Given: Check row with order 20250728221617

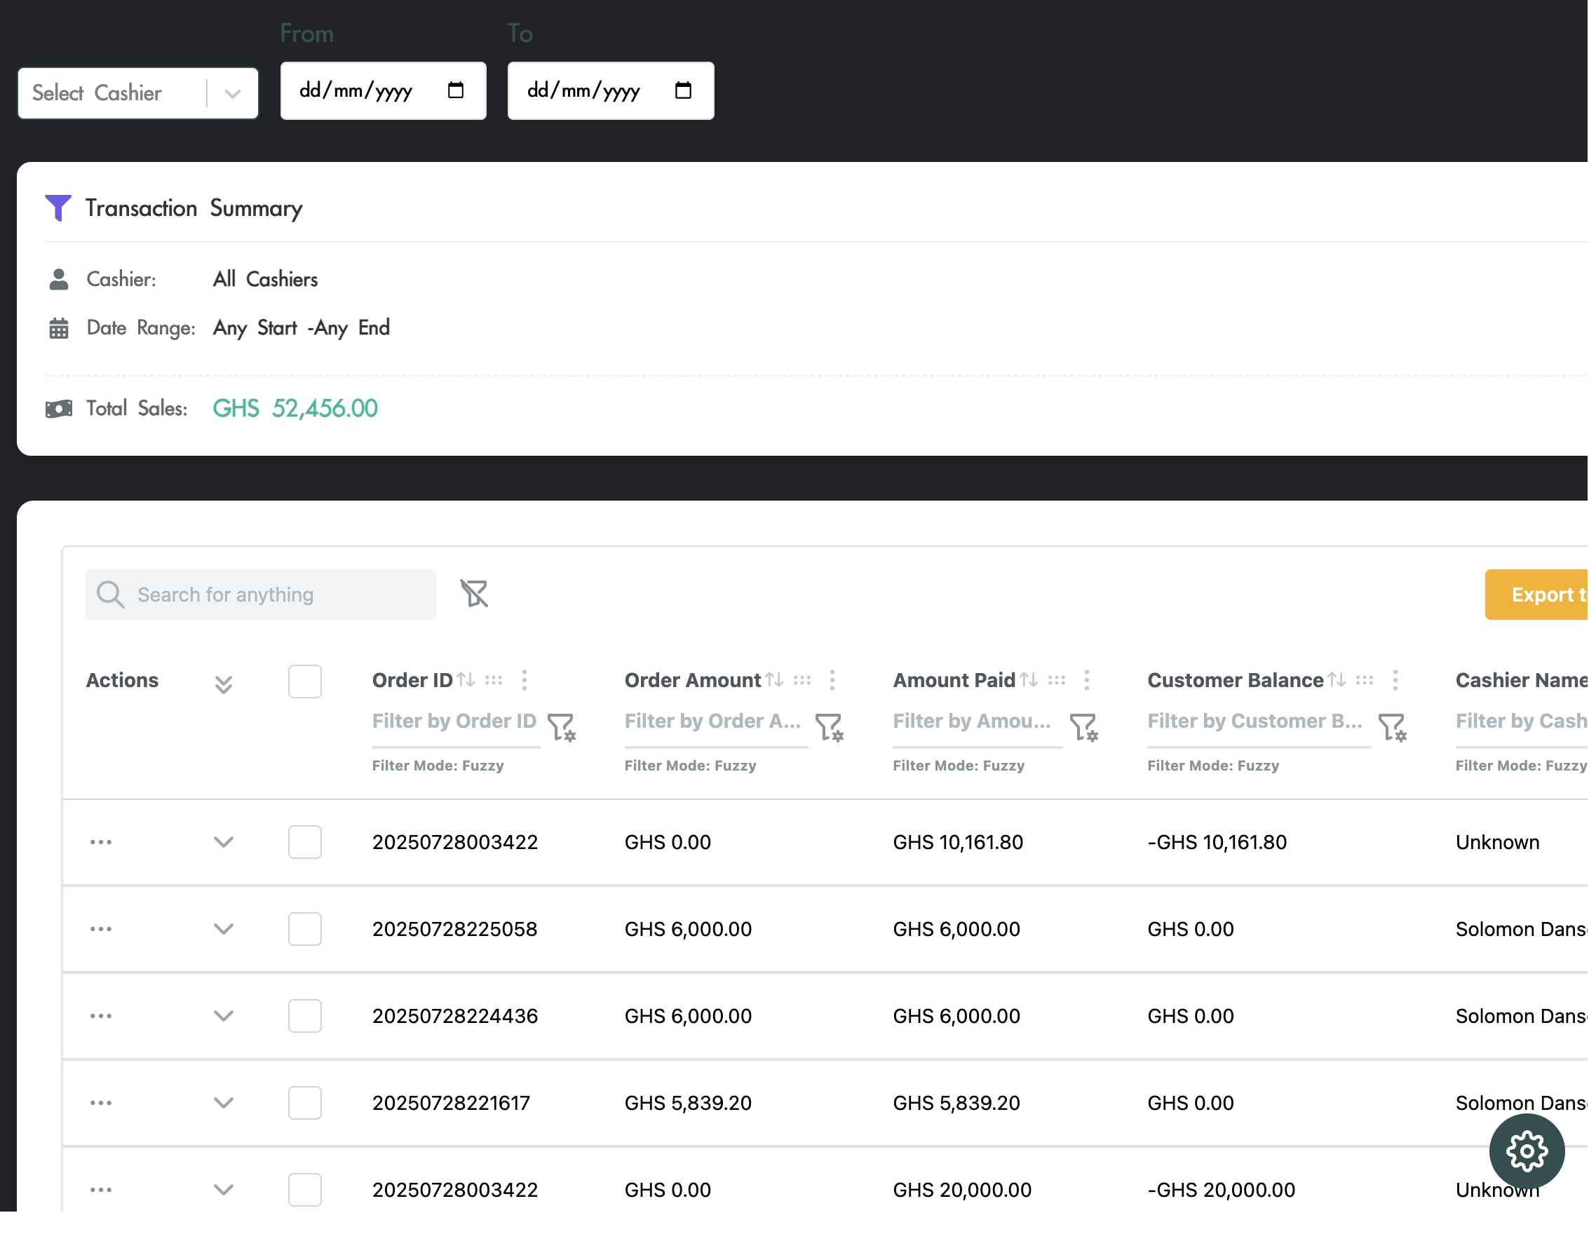Looking at the screenshot, I should tap(305, 1103).
